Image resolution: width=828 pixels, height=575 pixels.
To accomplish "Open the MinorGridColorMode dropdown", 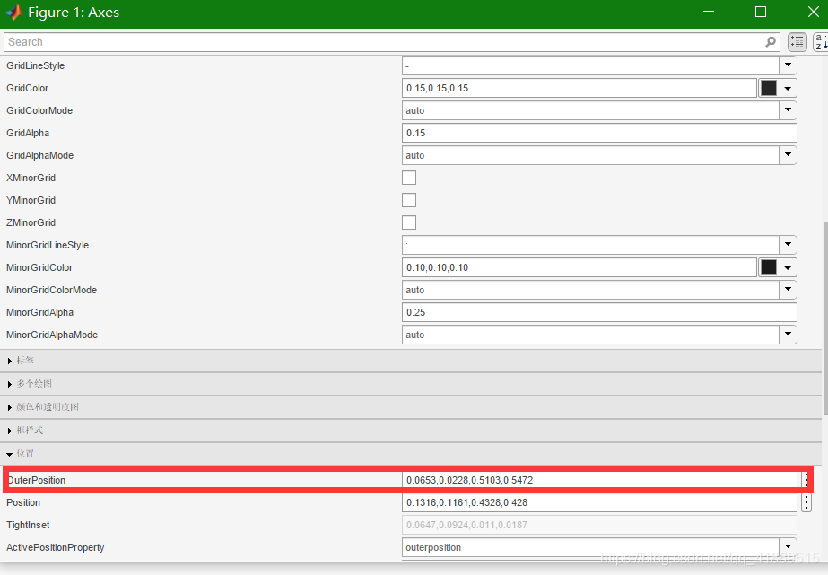I will [x=788, y=290].
